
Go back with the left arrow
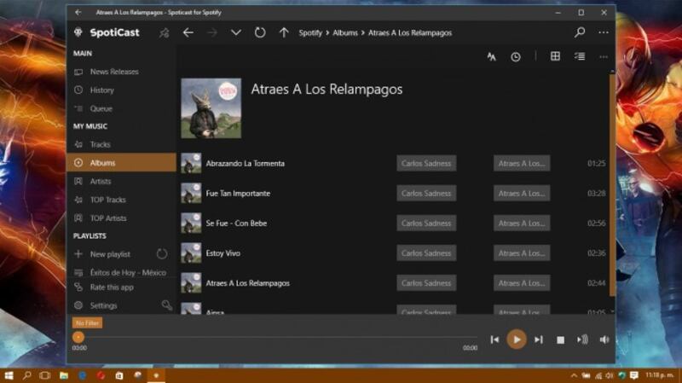tap(188, 32)
